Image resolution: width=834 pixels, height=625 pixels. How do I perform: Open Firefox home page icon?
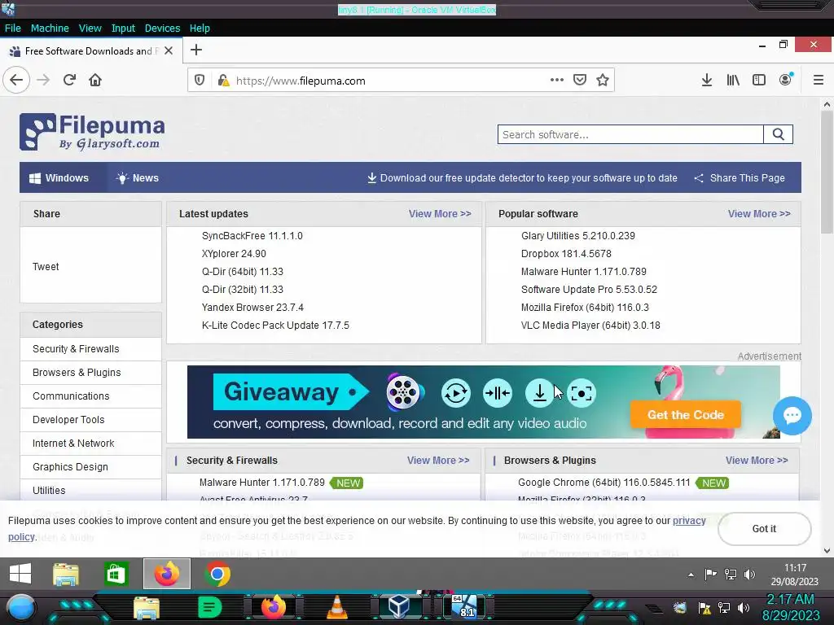tap(95, 81)
